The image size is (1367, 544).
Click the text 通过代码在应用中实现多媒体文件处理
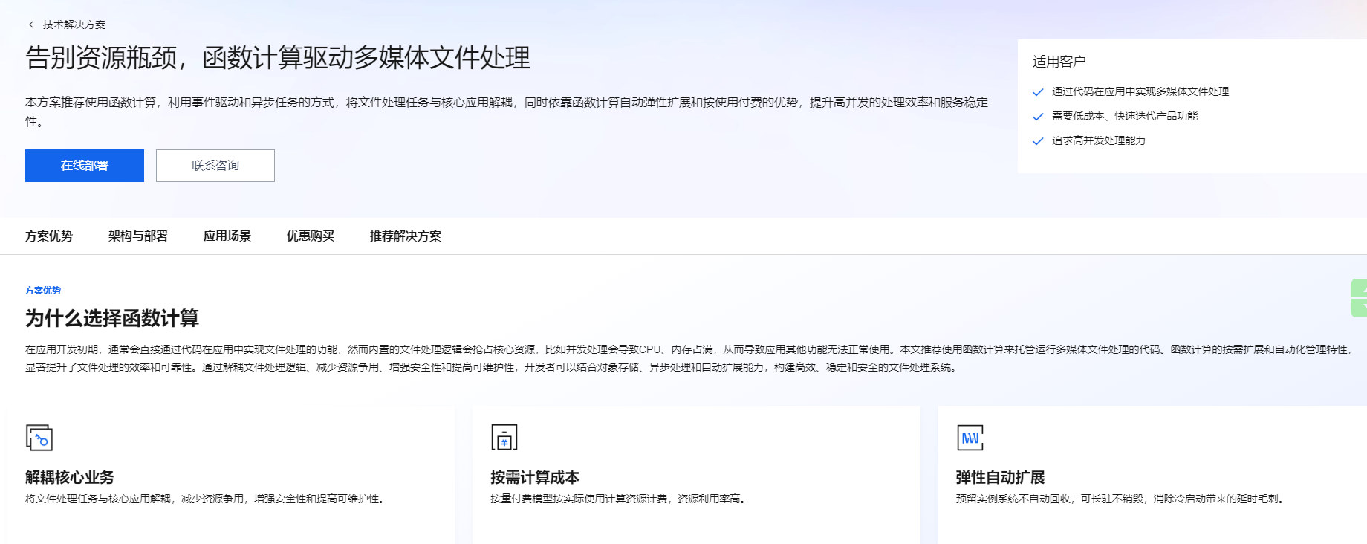[1140, 91]
